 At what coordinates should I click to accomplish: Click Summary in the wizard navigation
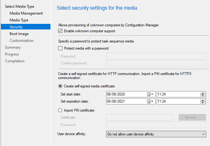[x=13, y=47]
